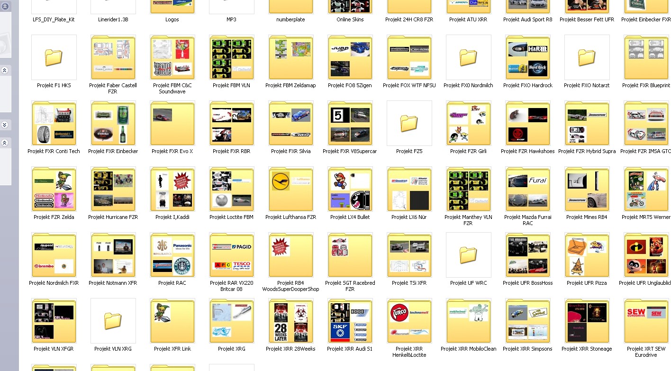Click the Projekt VLN XRG folder icon
Screen dimensions: 671x371
113,321
